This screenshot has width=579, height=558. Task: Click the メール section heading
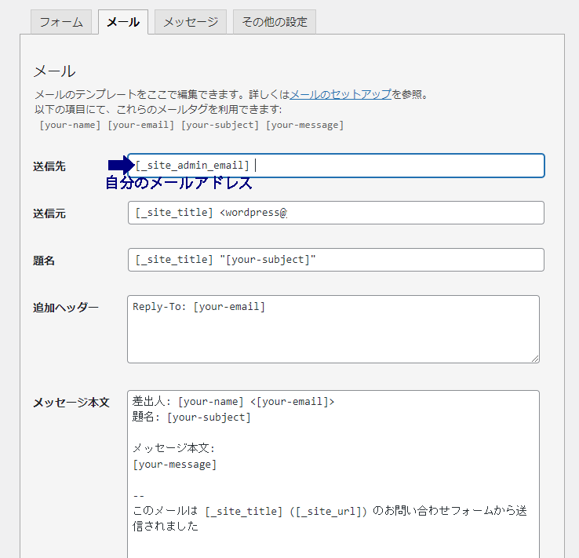point(55,71)
